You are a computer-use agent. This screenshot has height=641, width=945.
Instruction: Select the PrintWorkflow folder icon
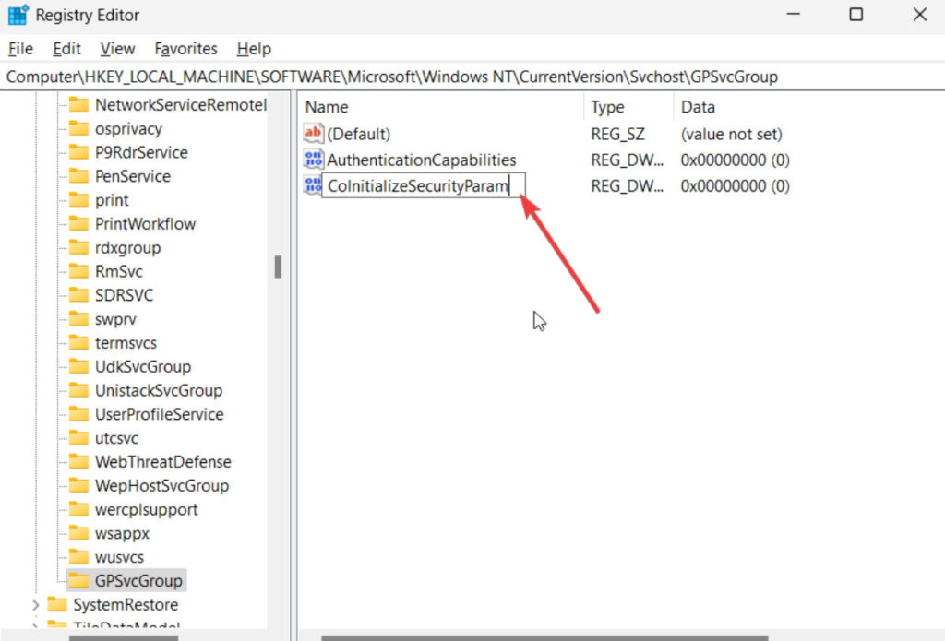[78, 223]
